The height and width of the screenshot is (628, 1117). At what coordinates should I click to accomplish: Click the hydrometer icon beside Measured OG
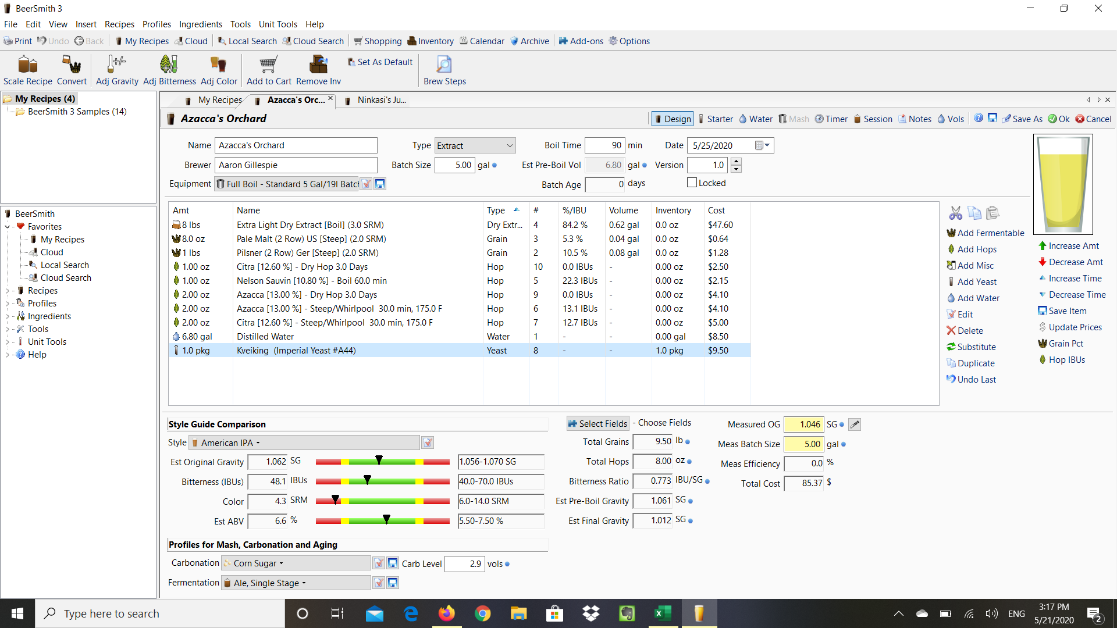pyautogui.click(x=855, y=424)
